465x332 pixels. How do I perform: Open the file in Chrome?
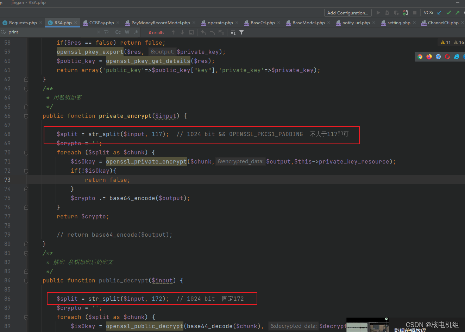(x=420, y=56)
